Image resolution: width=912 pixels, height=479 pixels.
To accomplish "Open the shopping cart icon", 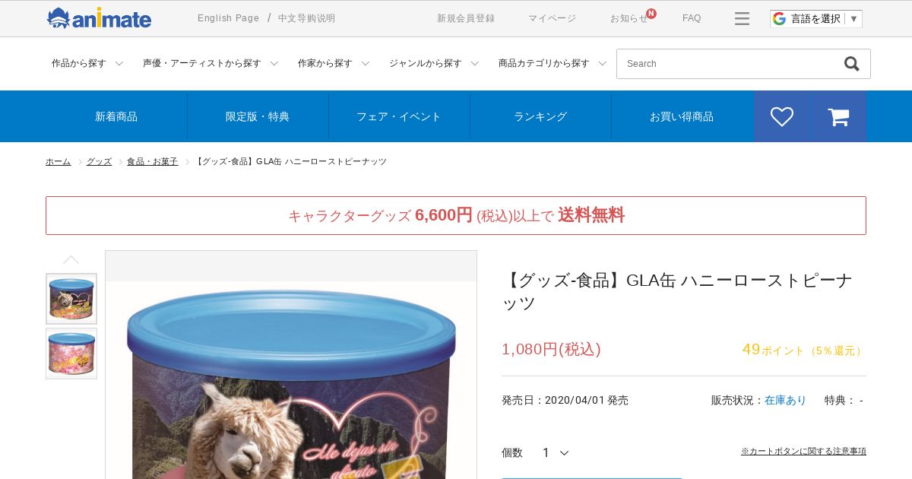I will coord(838,116).
